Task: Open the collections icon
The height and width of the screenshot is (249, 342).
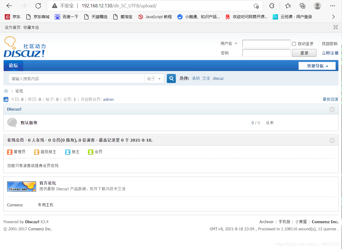Action: [x=302, y=6]
